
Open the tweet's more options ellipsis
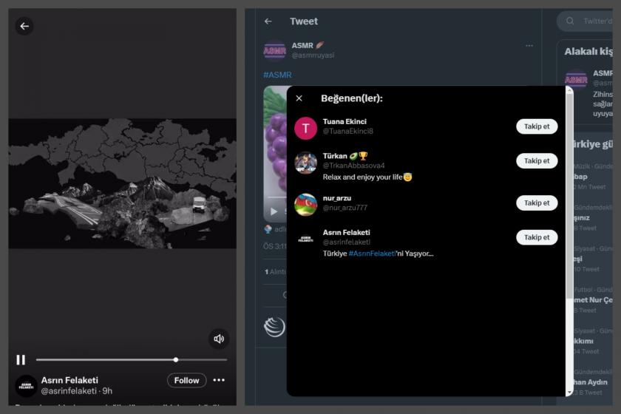tap(529, 46)
